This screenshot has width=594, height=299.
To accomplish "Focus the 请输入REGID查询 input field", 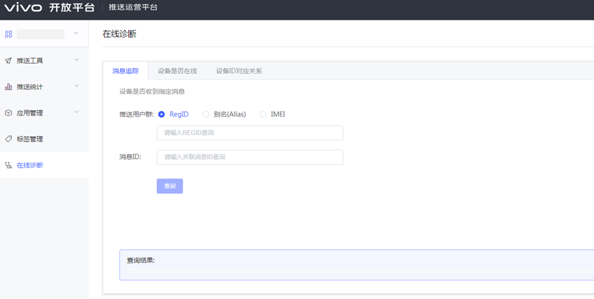I will pos(250,133).
